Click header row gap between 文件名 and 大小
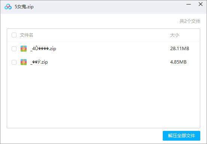This screenshot has width=207, height=144. (x=102, y=35)
